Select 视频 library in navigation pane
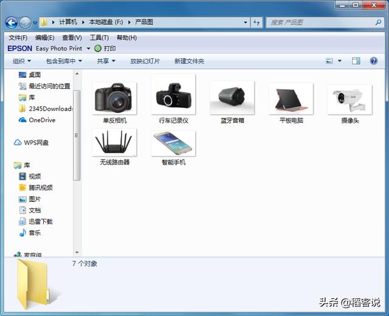This screenshot has height=316, width=389. tap(30, 176)
